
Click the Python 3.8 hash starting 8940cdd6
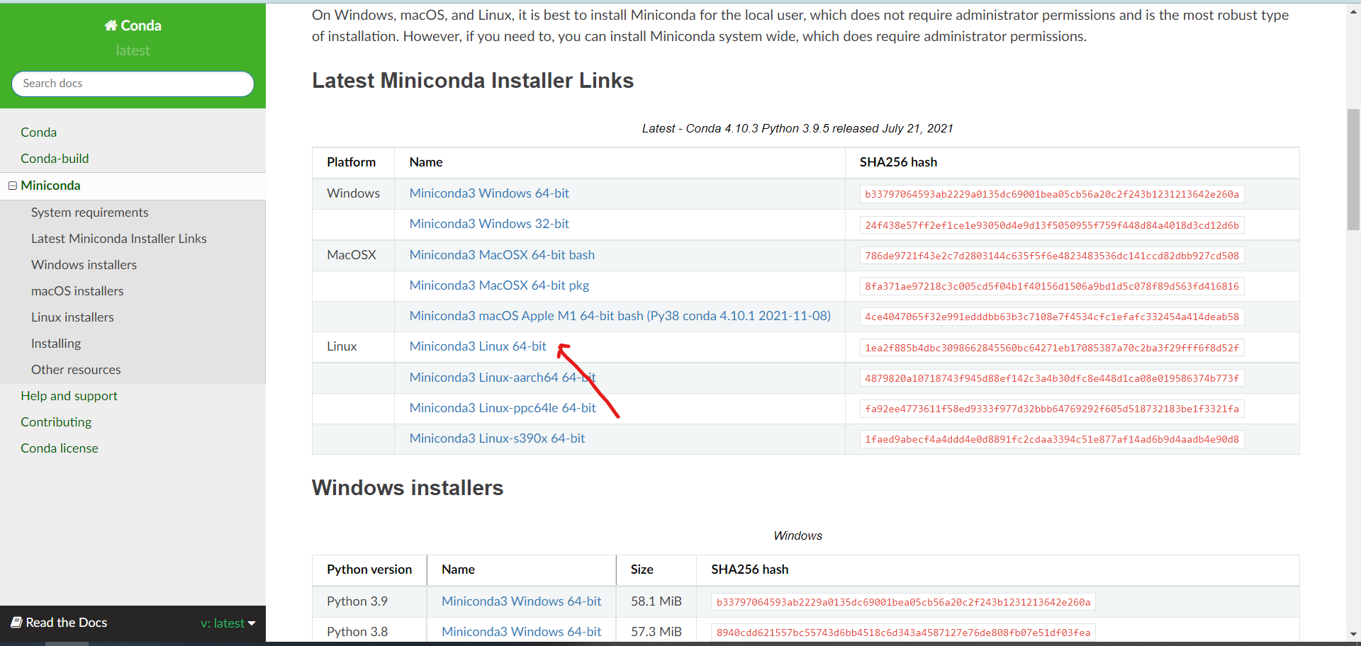[x=903, y=633]
